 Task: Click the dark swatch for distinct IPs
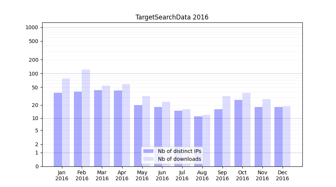[148, 151]
